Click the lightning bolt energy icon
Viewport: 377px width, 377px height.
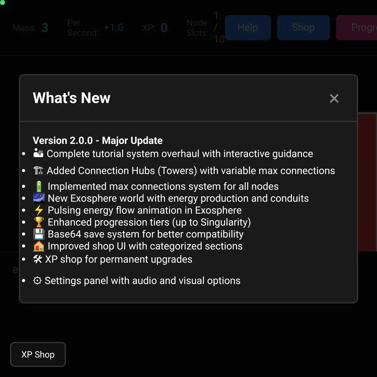tap(39, 210)
